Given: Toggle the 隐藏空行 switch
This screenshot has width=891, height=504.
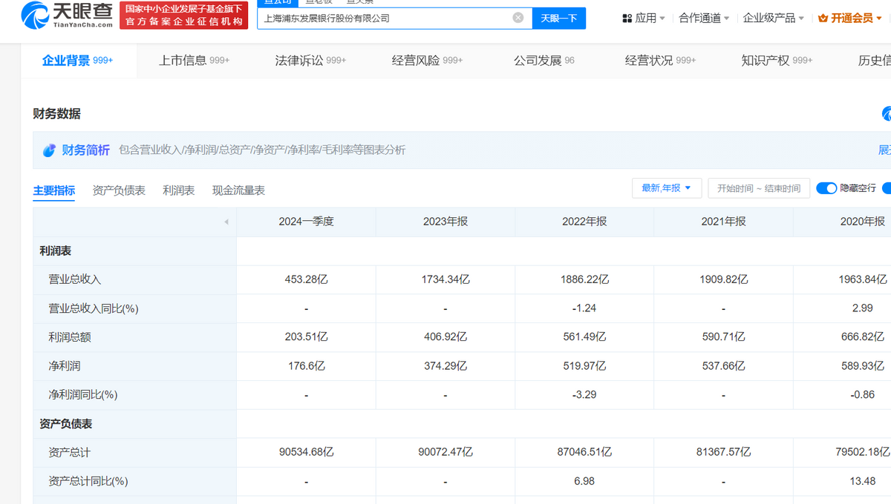Looking at the screenshot, I should point(826,188).
